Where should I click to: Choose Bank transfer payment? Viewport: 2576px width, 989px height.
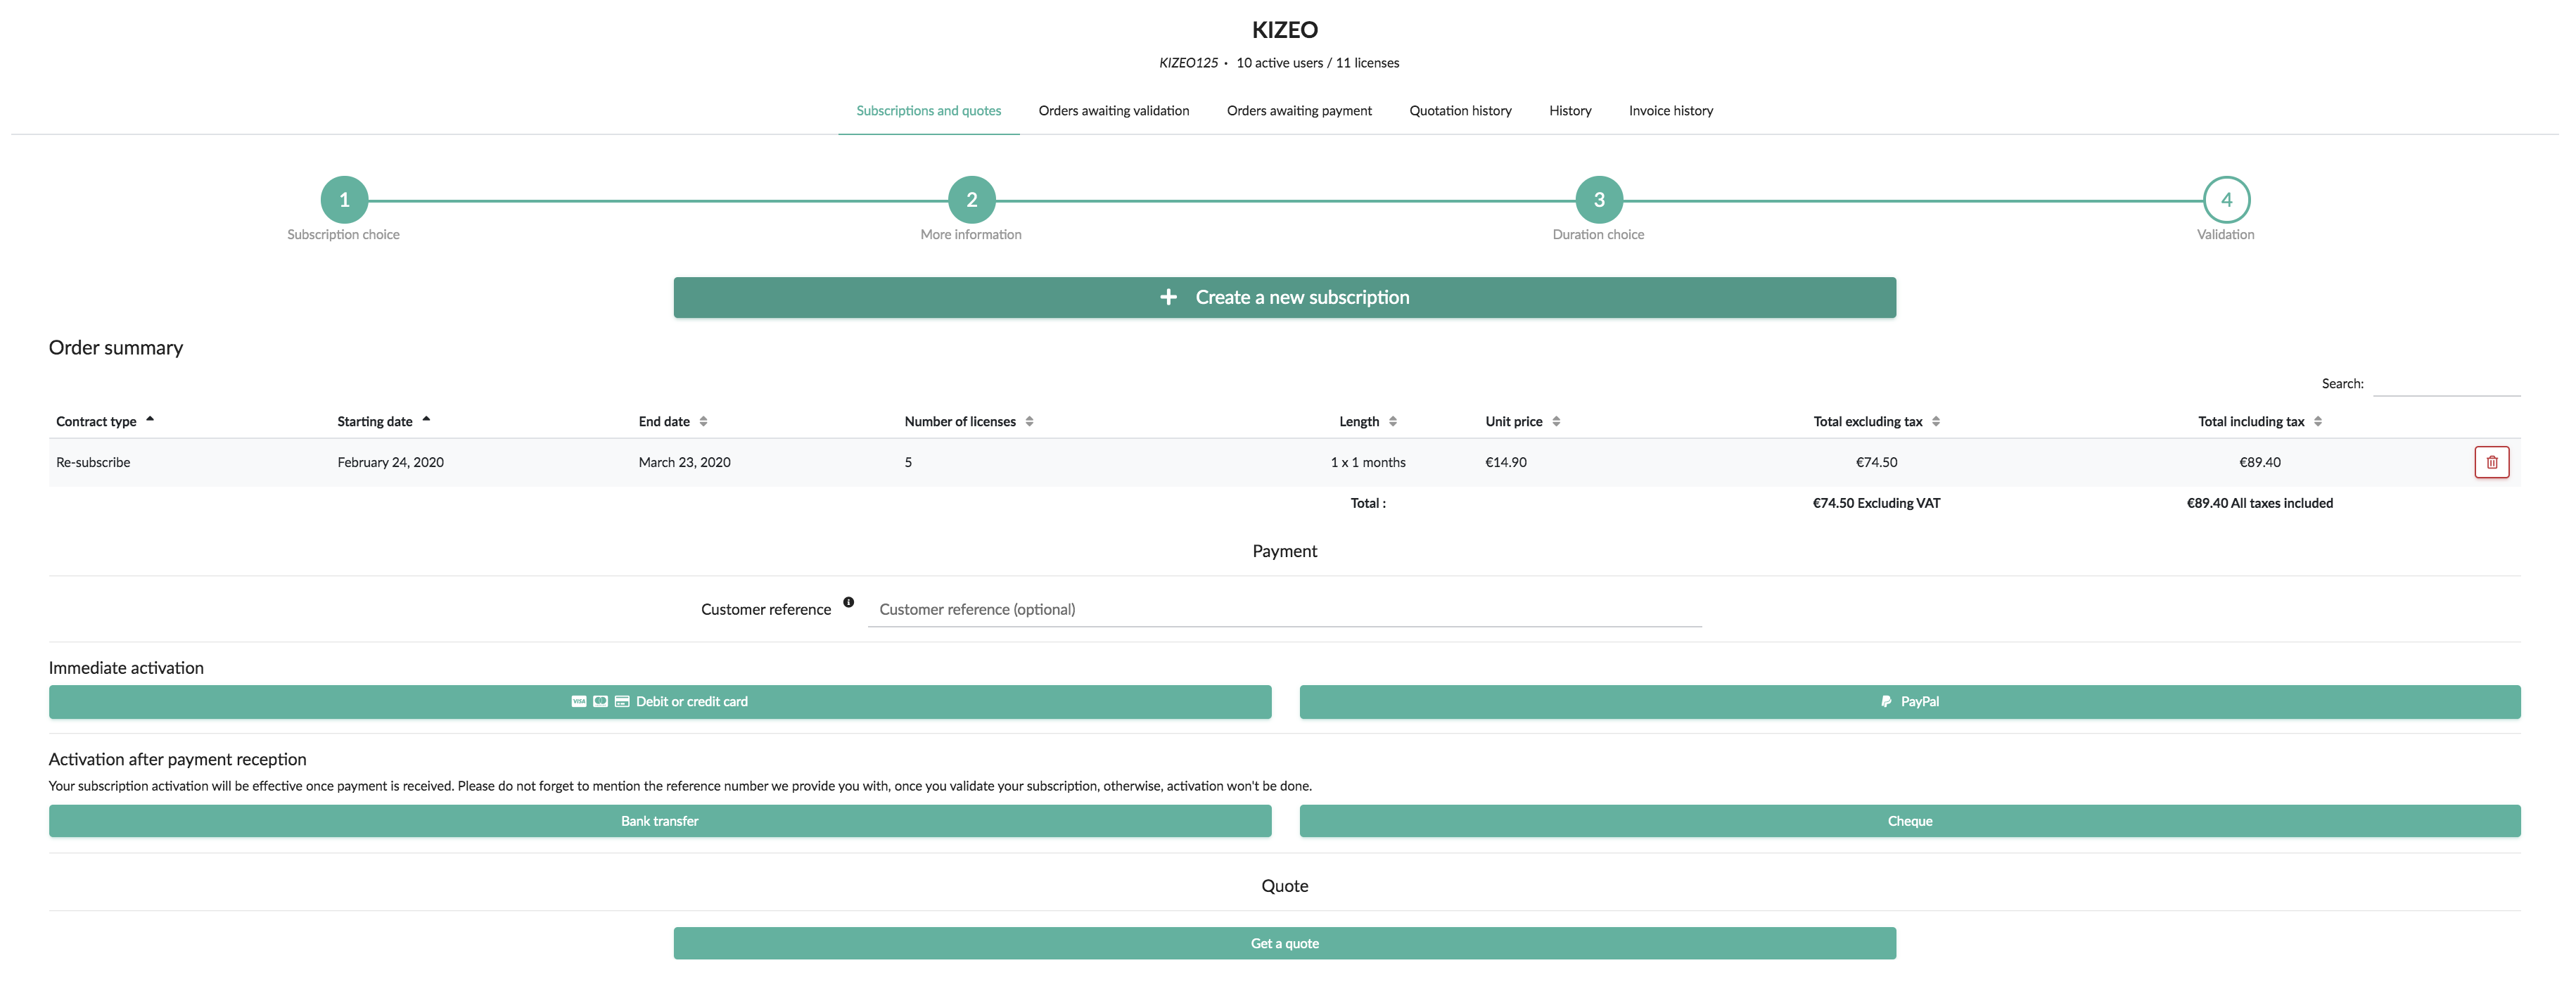click(660, 820)
